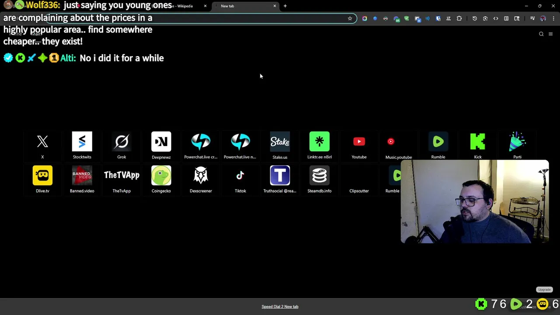560x315 pixels.
Task: Click the browser profile avatar
Action: (x=543, y=18)
